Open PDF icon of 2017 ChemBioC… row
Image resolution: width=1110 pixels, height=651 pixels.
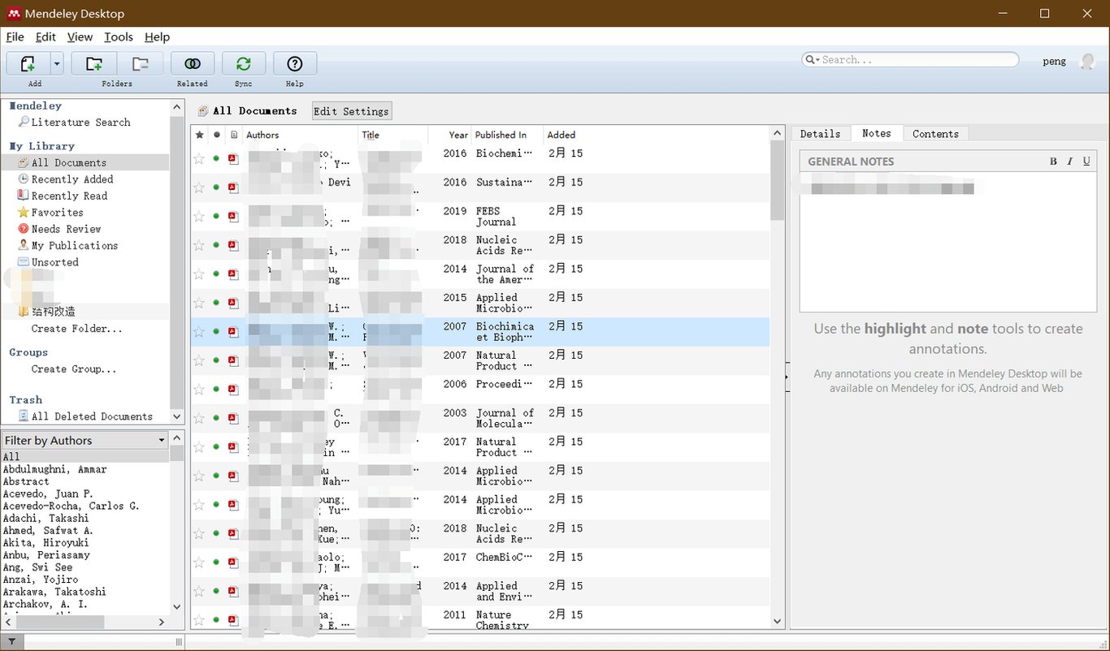[233, 563]
